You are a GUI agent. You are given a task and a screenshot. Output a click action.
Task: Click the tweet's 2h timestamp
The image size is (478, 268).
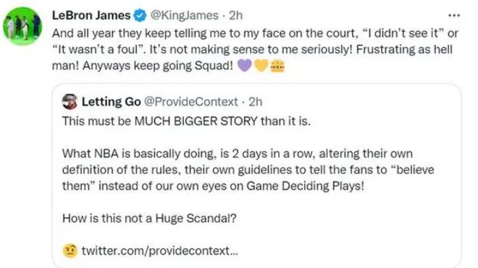235,15
